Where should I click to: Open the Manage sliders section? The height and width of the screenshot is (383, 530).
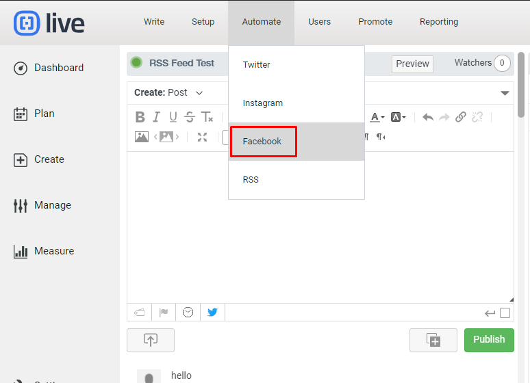[x=42, y=205]
